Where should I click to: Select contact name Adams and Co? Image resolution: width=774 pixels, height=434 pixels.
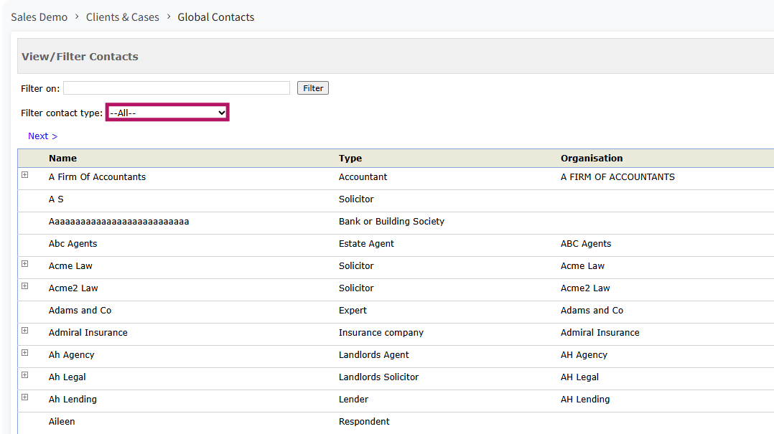click(x=80, y=310)
